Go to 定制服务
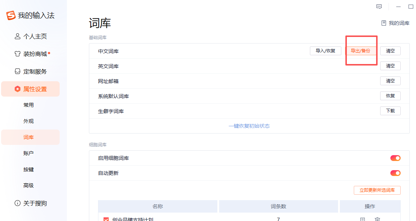This screenshot has height=221, width=416. pyautogui.click(x=30, y=71)
